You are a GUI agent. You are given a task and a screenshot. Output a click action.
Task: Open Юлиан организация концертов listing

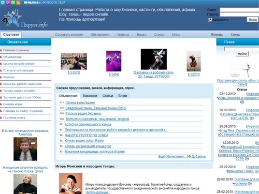pos(88,146)
